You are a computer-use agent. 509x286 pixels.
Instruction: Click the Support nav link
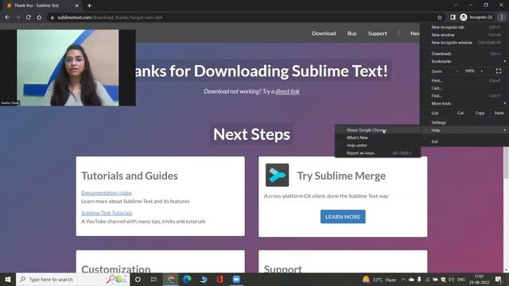(377, 33)
